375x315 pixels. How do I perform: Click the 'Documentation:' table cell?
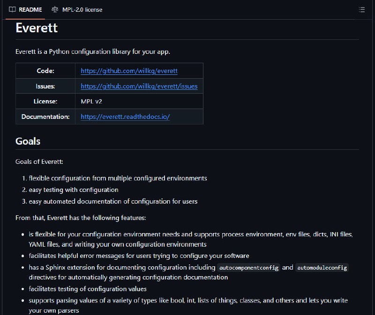pos(45,117)
